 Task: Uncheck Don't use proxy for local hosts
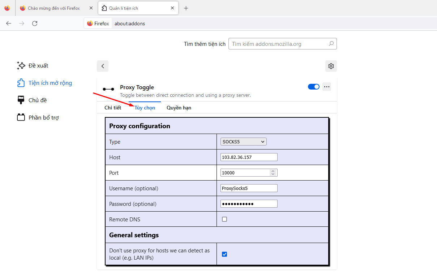(224, 254)
